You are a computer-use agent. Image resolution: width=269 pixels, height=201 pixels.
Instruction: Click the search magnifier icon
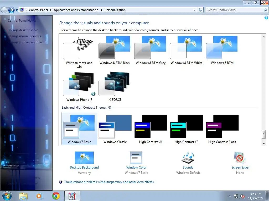coord(265,10)
